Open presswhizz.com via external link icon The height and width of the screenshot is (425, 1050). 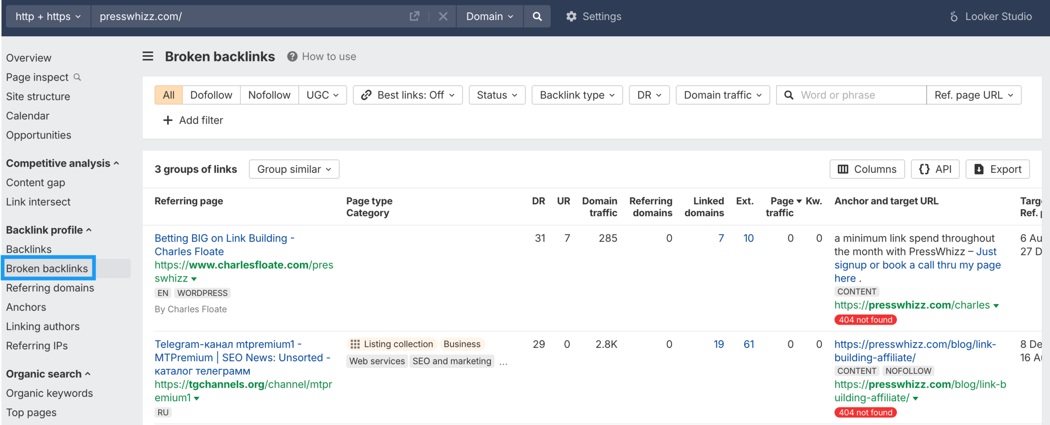(414, 16)
